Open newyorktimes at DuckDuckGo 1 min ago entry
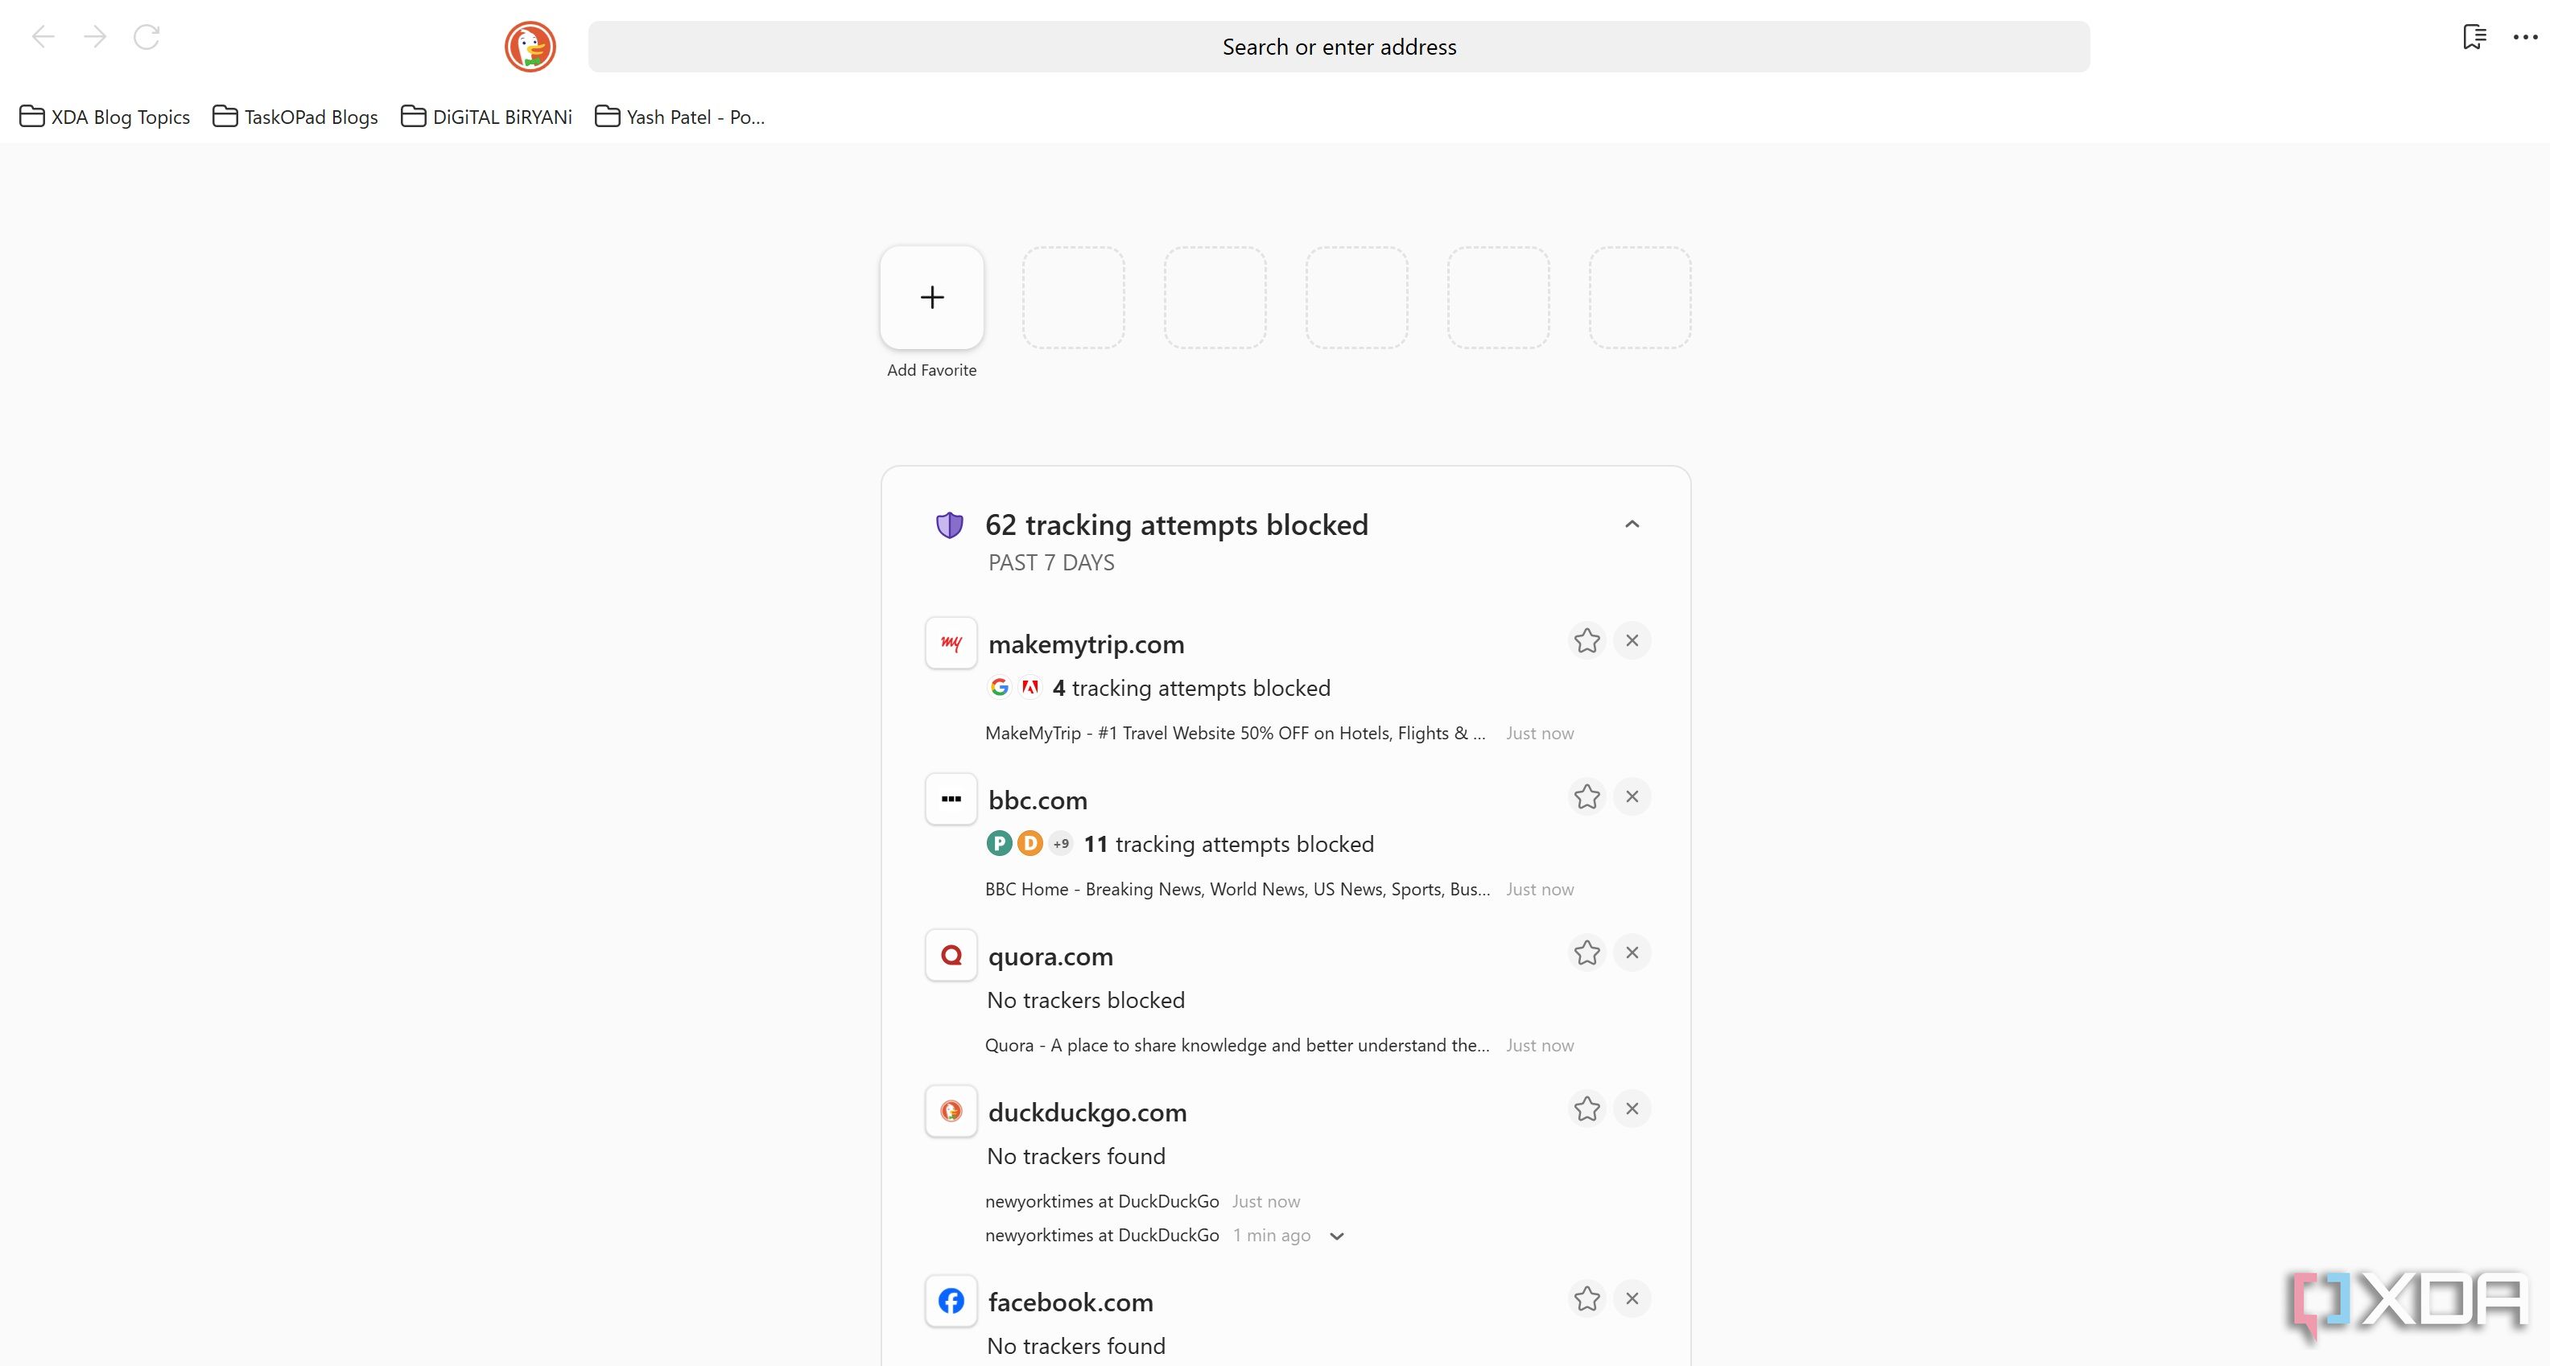 coord(1102,1236)
